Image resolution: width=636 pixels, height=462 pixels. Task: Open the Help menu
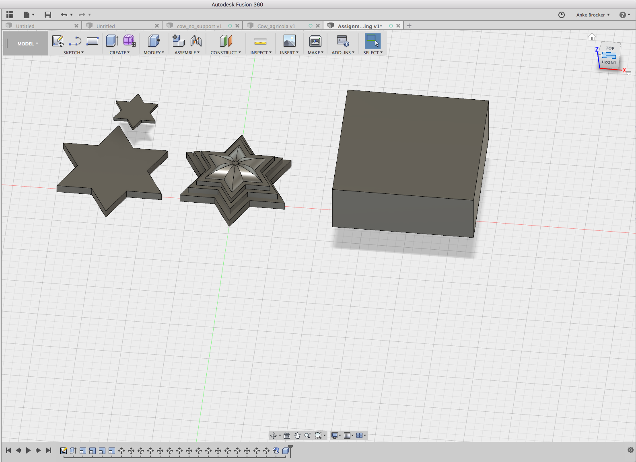click(624, 15)
